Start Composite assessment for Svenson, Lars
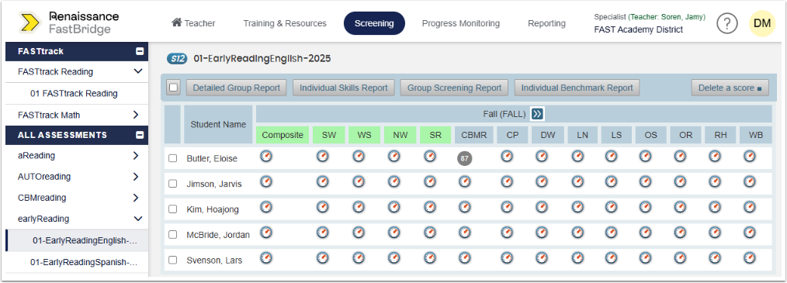 tap(266, 258)
